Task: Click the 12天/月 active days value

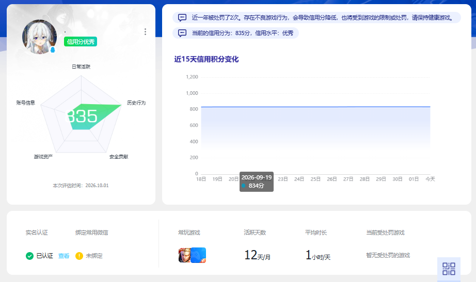Action: click(258, 255)
